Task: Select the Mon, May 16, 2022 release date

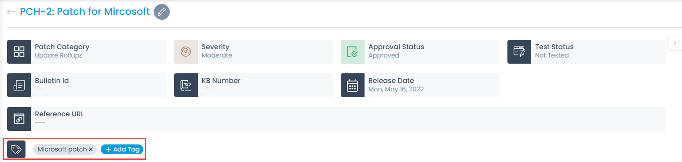Action: click(396, 89)
